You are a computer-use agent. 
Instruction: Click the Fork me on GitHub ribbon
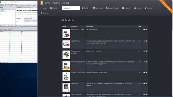(167, 6)
